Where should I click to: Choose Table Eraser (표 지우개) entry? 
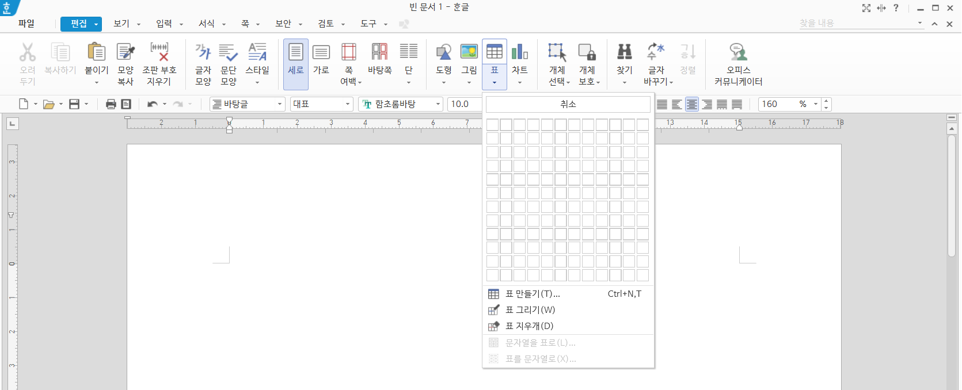click(568, 326)
